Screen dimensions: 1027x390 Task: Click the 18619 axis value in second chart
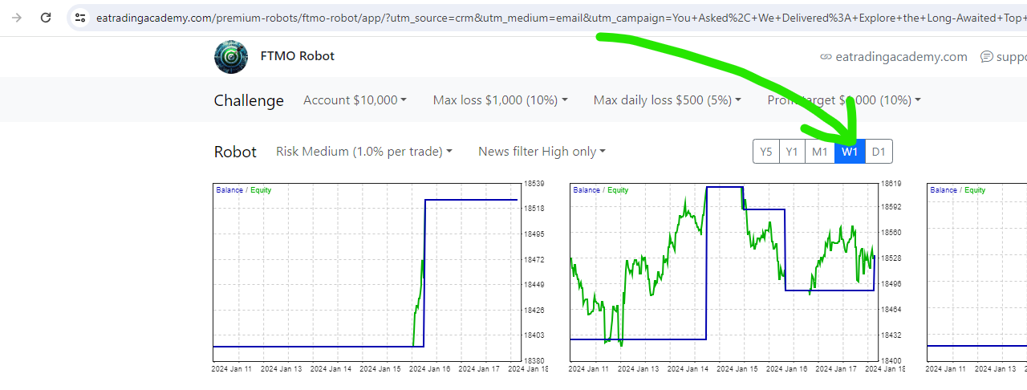click(x=891, y=184)
